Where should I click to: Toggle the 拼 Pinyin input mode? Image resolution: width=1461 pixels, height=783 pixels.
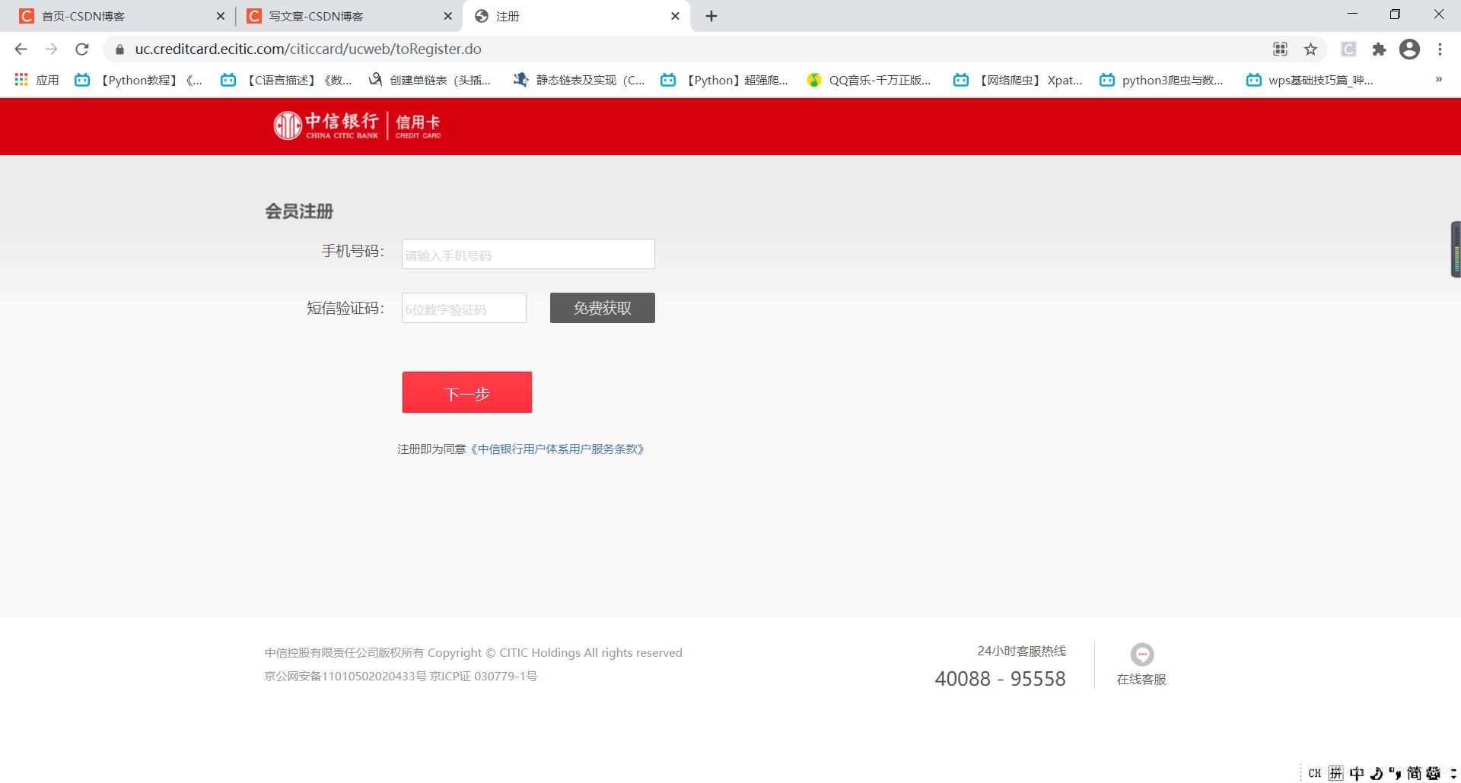[1335, 772]
